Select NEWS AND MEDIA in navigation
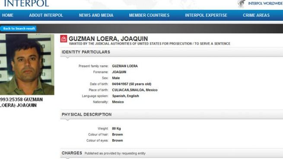 tap(96, 16)
